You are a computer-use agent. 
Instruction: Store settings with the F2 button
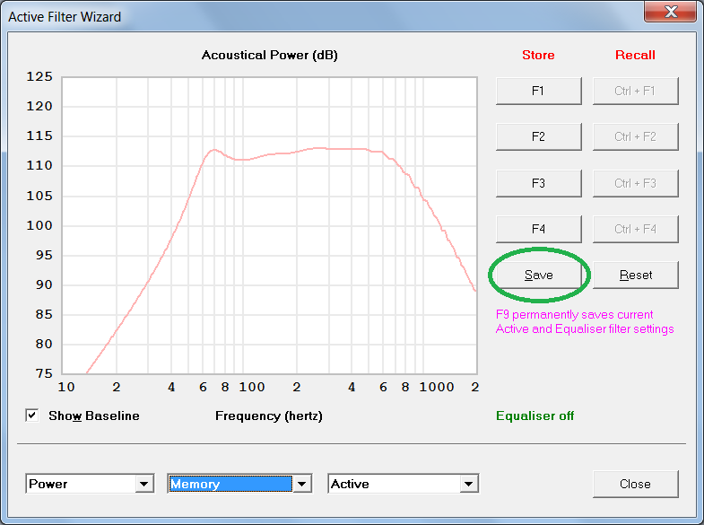(538, 136)
